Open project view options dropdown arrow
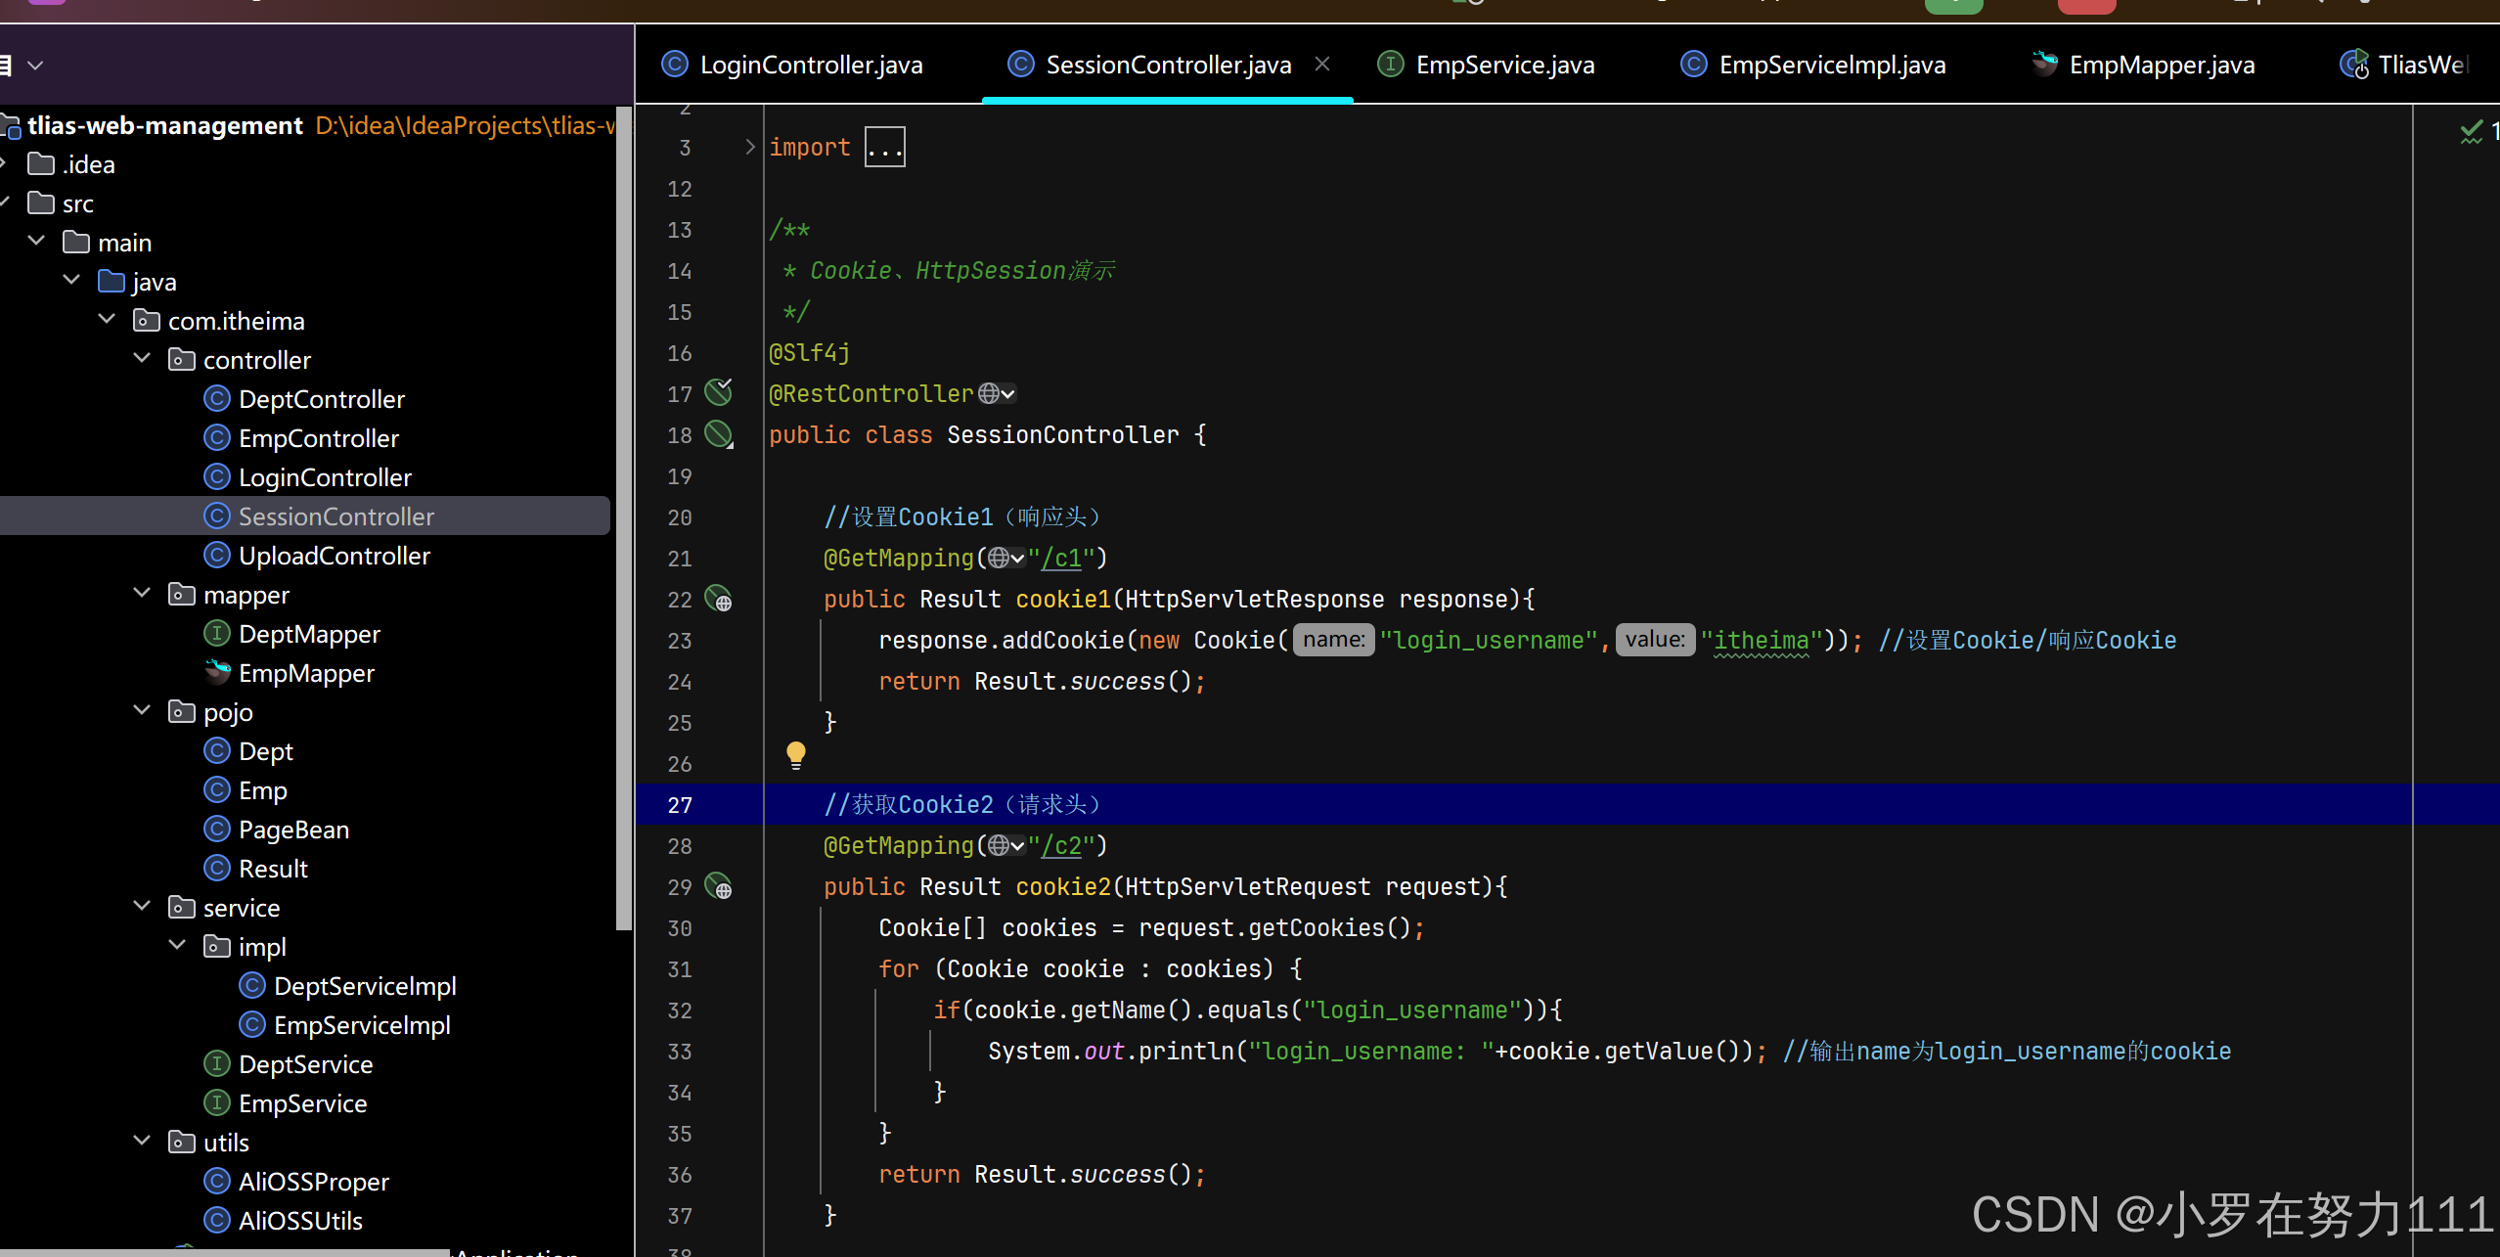 pos(36,66)
